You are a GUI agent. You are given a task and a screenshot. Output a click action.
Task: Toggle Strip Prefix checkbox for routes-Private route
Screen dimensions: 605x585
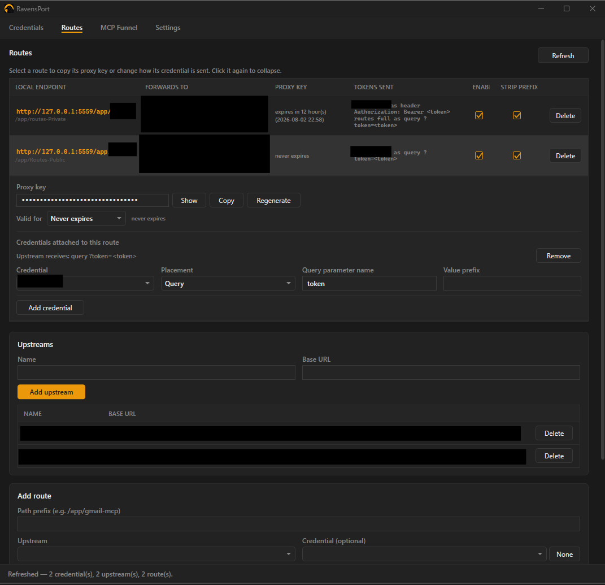pyautogui.click(x=517, y=115)
